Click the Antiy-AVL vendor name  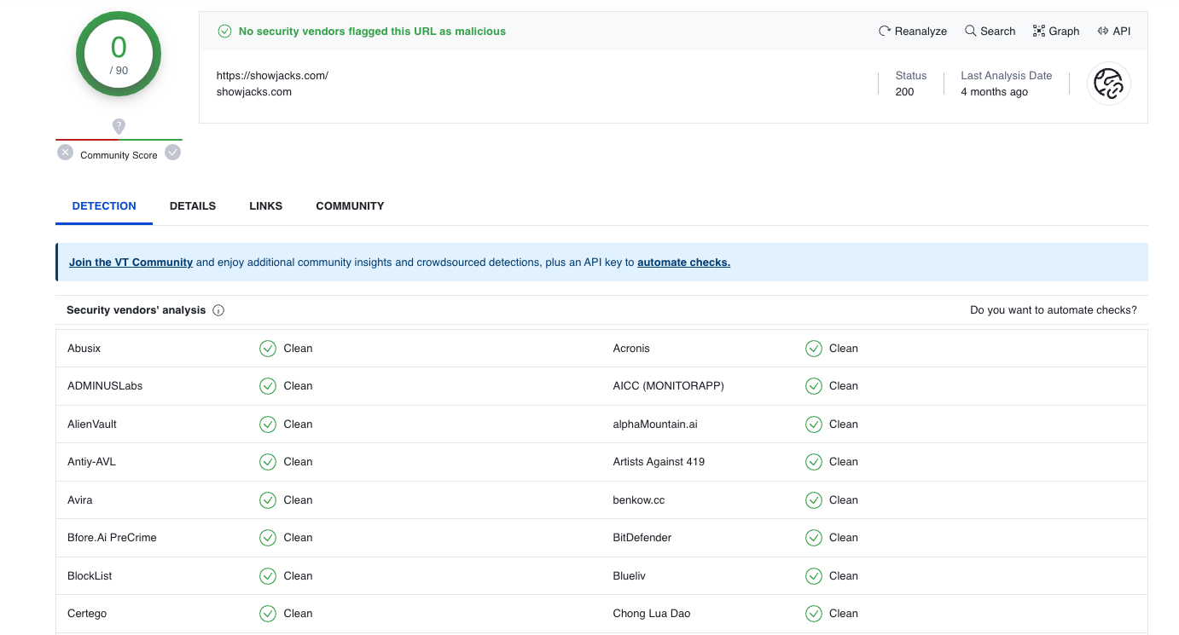(91, 462)
